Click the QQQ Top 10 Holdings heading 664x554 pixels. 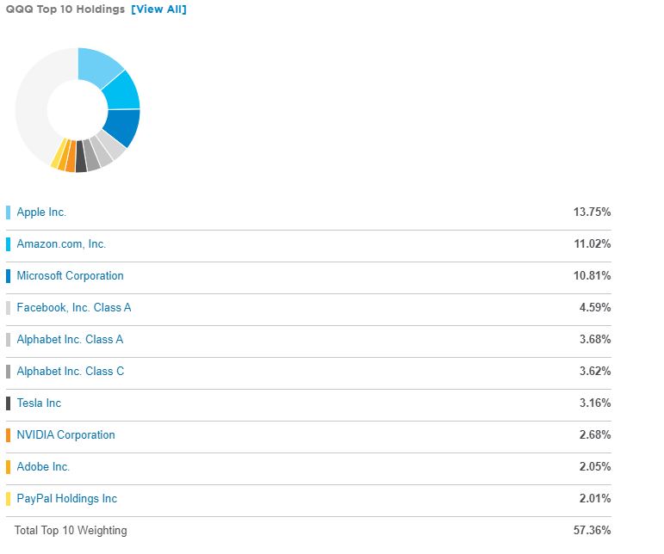(x=65, y=9)
